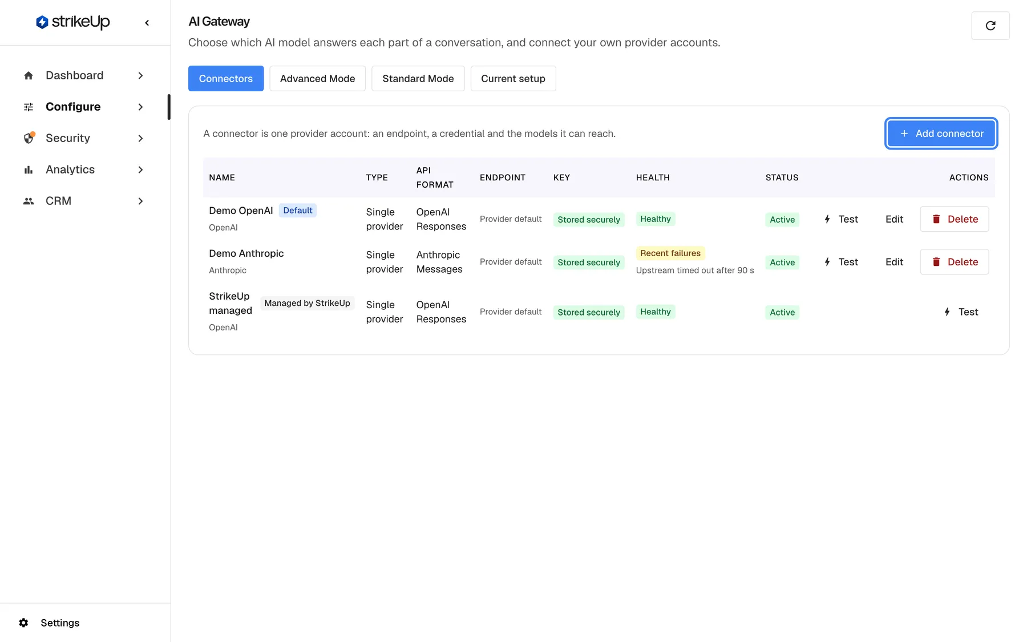The image size is (1027, 642).
Task: Delete the Demo OpenAI connector
Action: tap(955, 219)
